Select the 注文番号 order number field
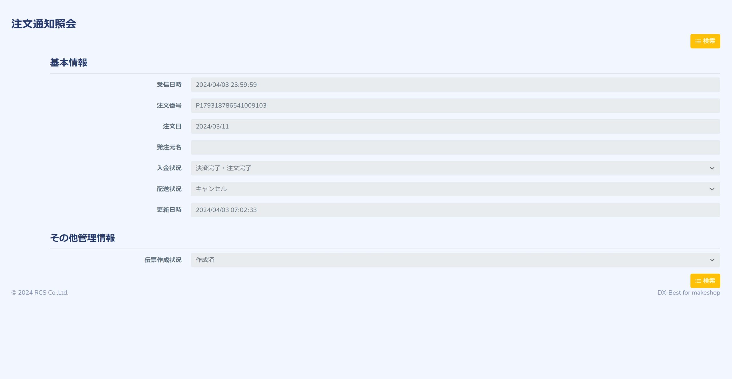This screenshot has width=732, height=379. (455, 106)
